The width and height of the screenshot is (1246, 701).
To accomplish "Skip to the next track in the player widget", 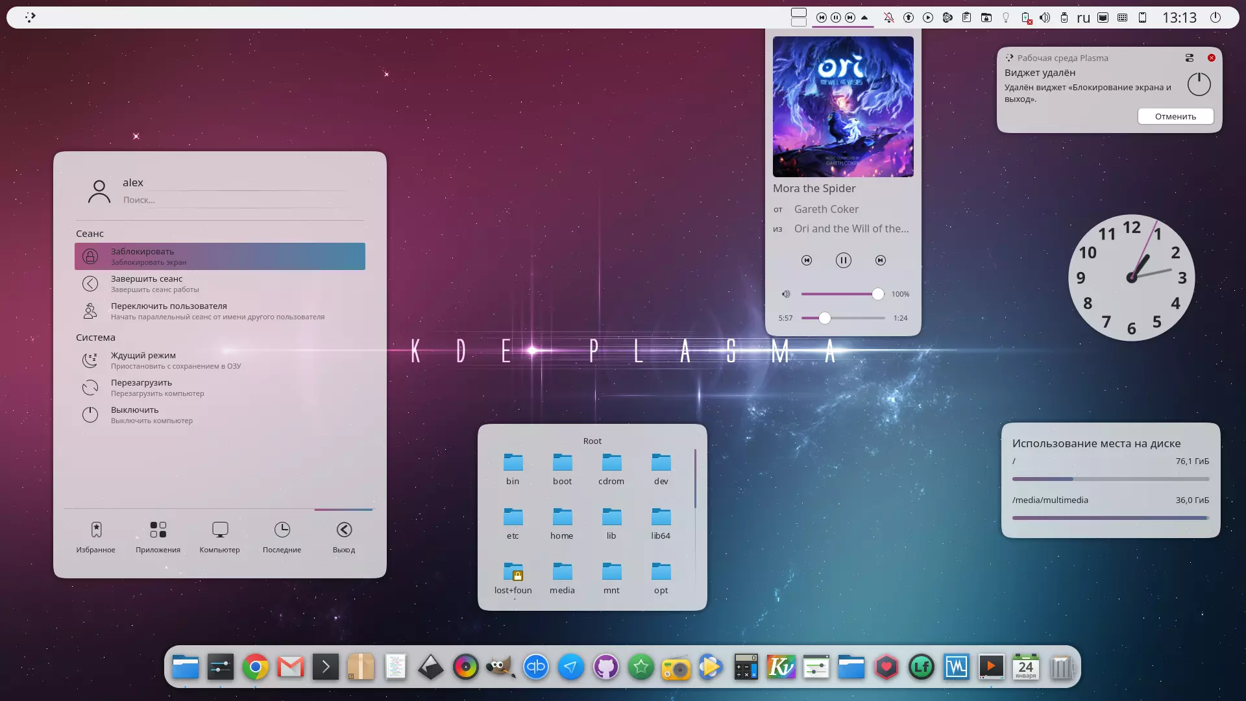I will 880,260.
